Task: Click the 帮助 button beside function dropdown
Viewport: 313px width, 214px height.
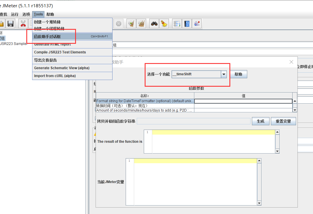Action: 238,74
